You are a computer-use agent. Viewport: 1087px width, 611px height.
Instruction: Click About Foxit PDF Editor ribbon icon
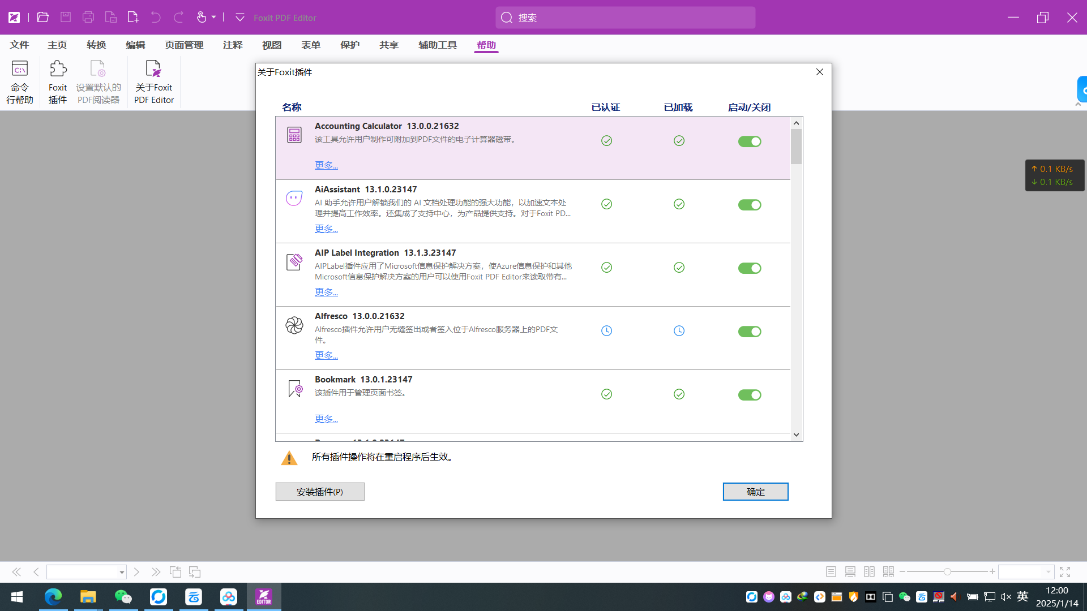(154, 82)
